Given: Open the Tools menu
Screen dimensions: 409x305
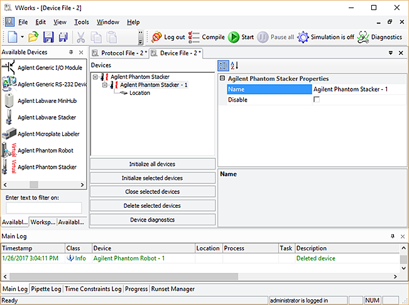Looking at the screenshot, I should click(x=82, y=22).
